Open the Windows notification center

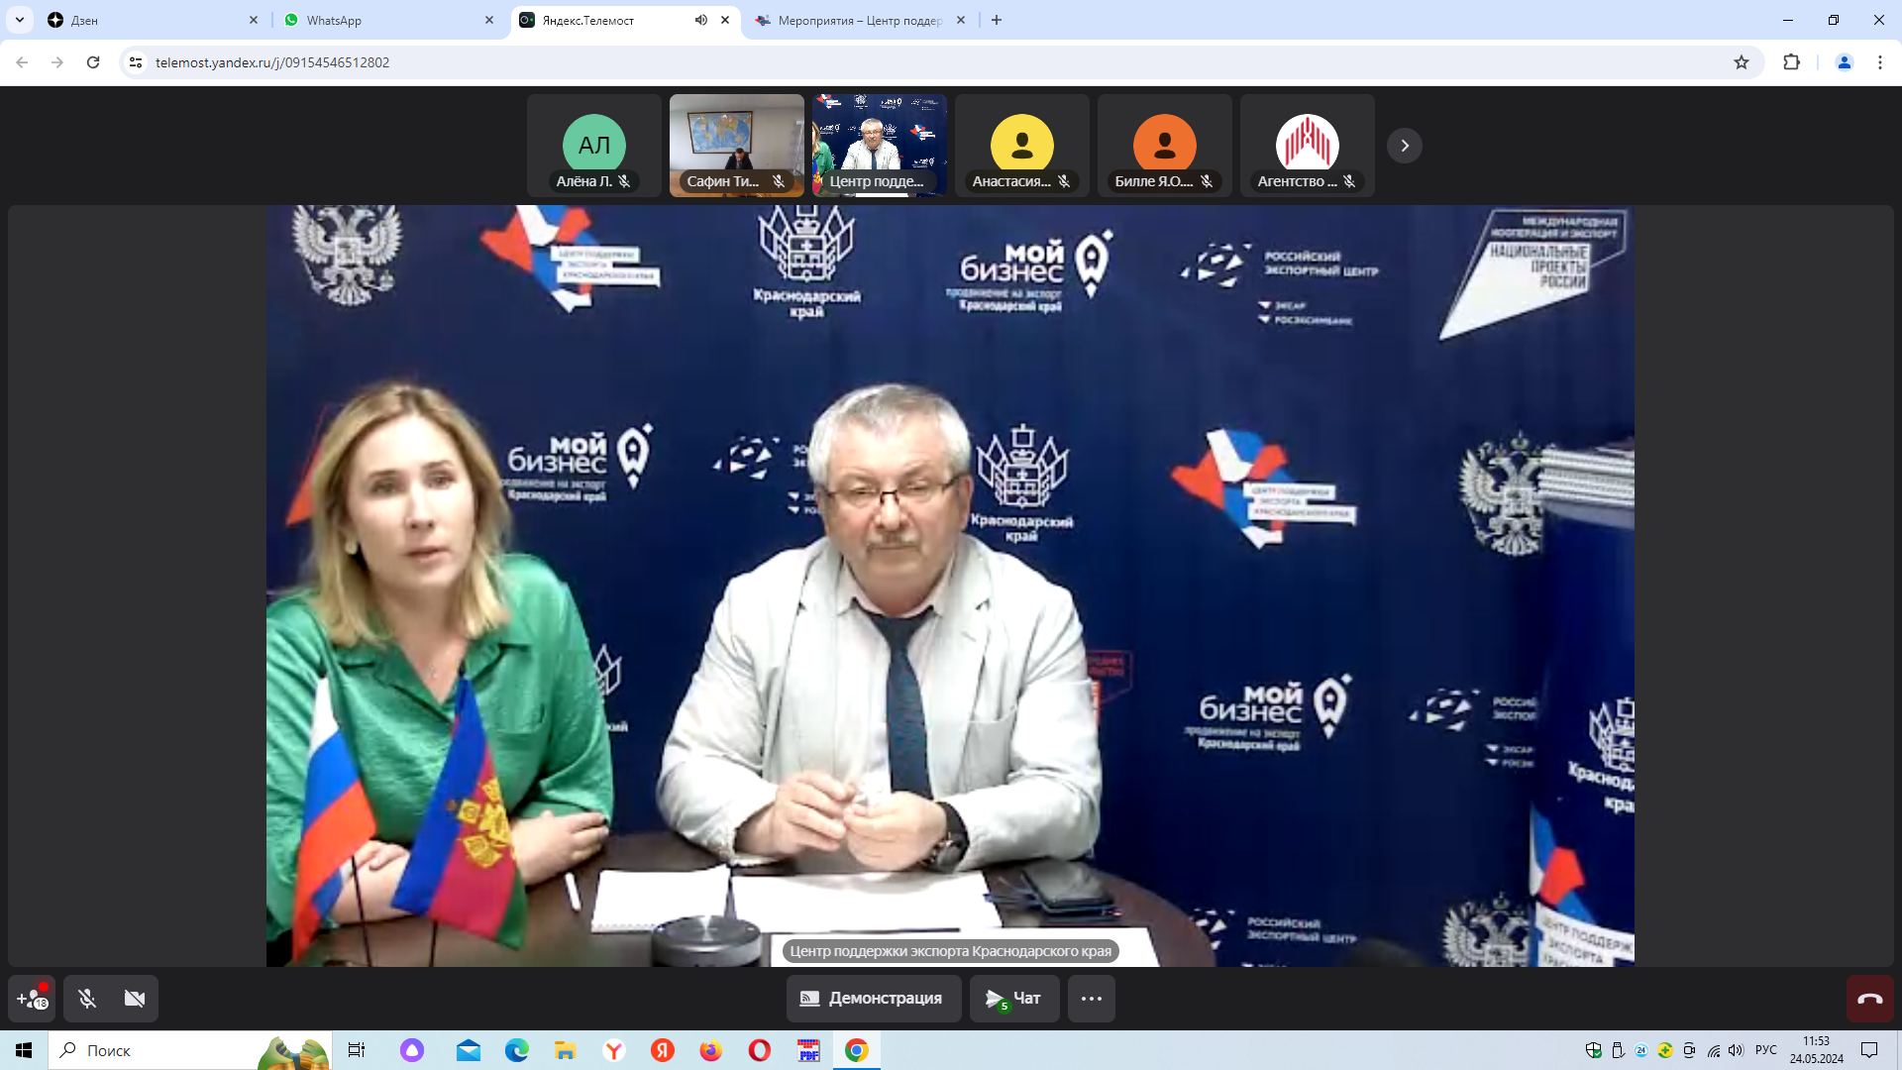click(x=1869, y=1050)
